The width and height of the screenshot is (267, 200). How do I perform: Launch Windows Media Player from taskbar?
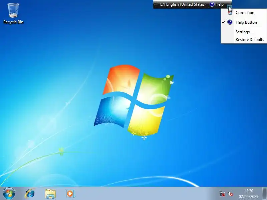(70, 194)
